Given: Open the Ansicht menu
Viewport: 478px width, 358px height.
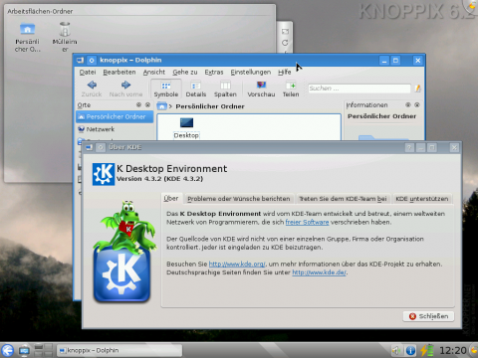Looking at the screenshot, I should tap(154, 72).
